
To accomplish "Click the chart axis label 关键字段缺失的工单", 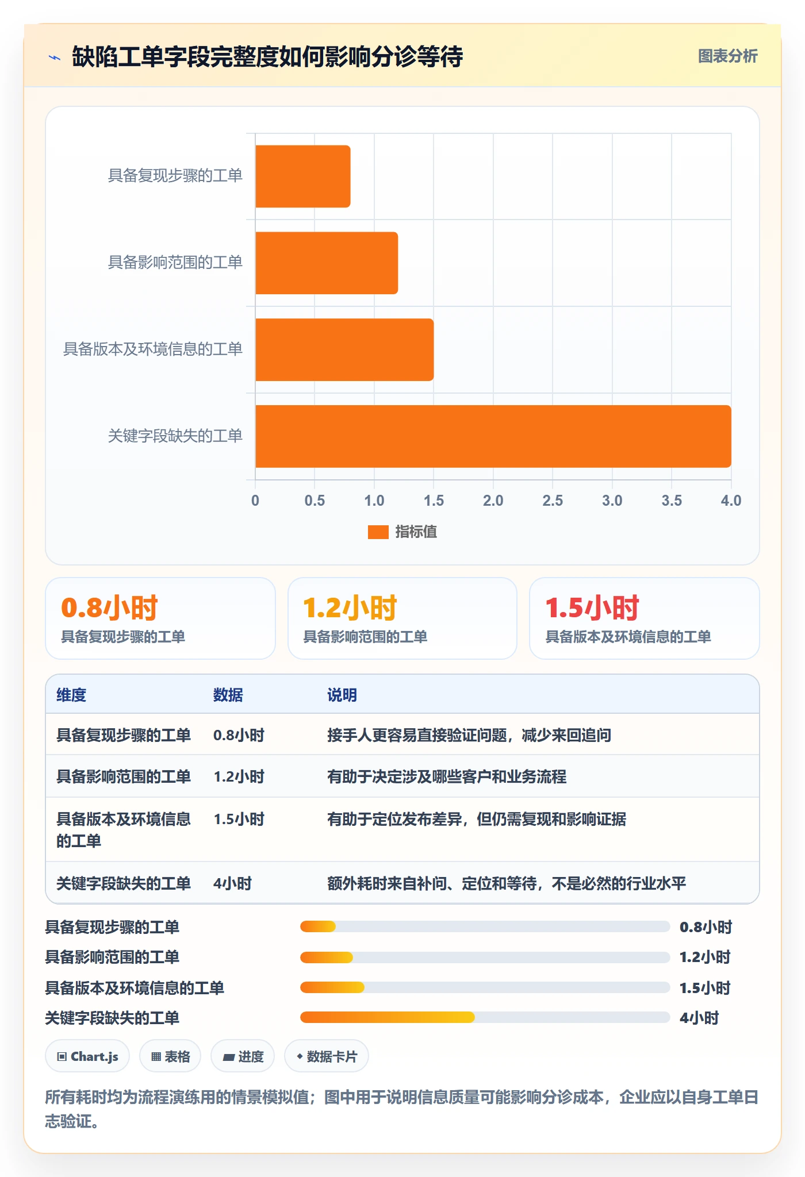I will point(175,436).
